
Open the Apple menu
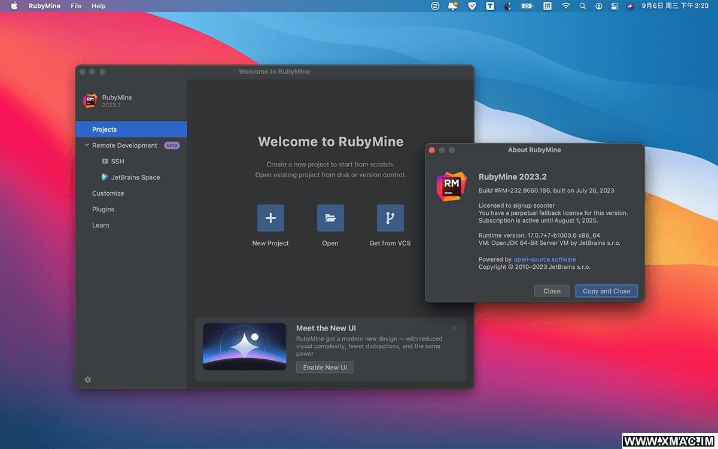(x=14, y=6)
